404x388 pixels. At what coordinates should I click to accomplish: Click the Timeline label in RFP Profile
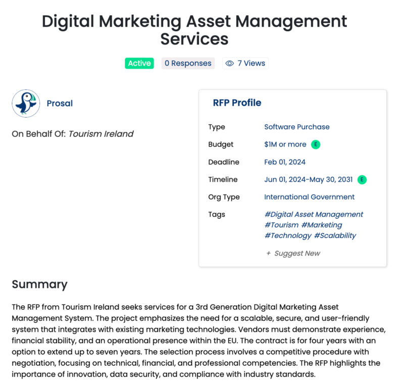223,179
